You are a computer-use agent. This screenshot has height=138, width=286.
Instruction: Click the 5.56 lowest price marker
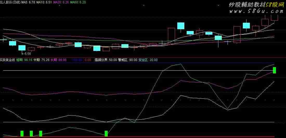(x=27, y=54)
